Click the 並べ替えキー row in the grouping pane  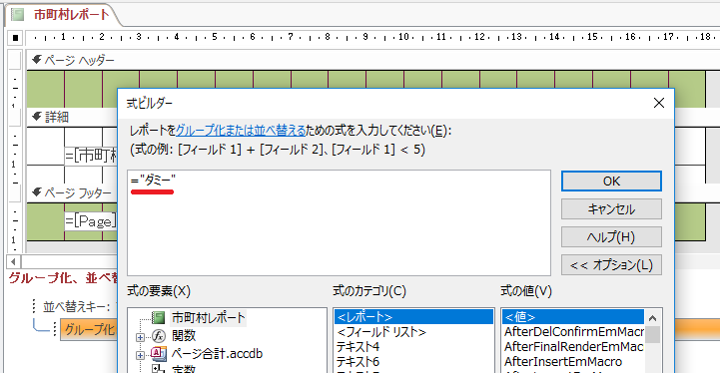pos(76,306)
